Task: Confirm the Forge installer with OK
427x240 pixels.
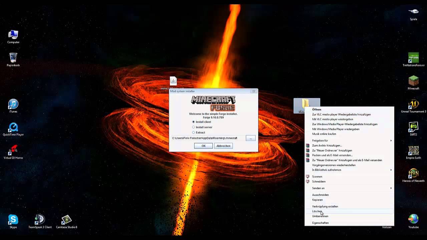Action: pyautogui.click(x=203, y=146)
